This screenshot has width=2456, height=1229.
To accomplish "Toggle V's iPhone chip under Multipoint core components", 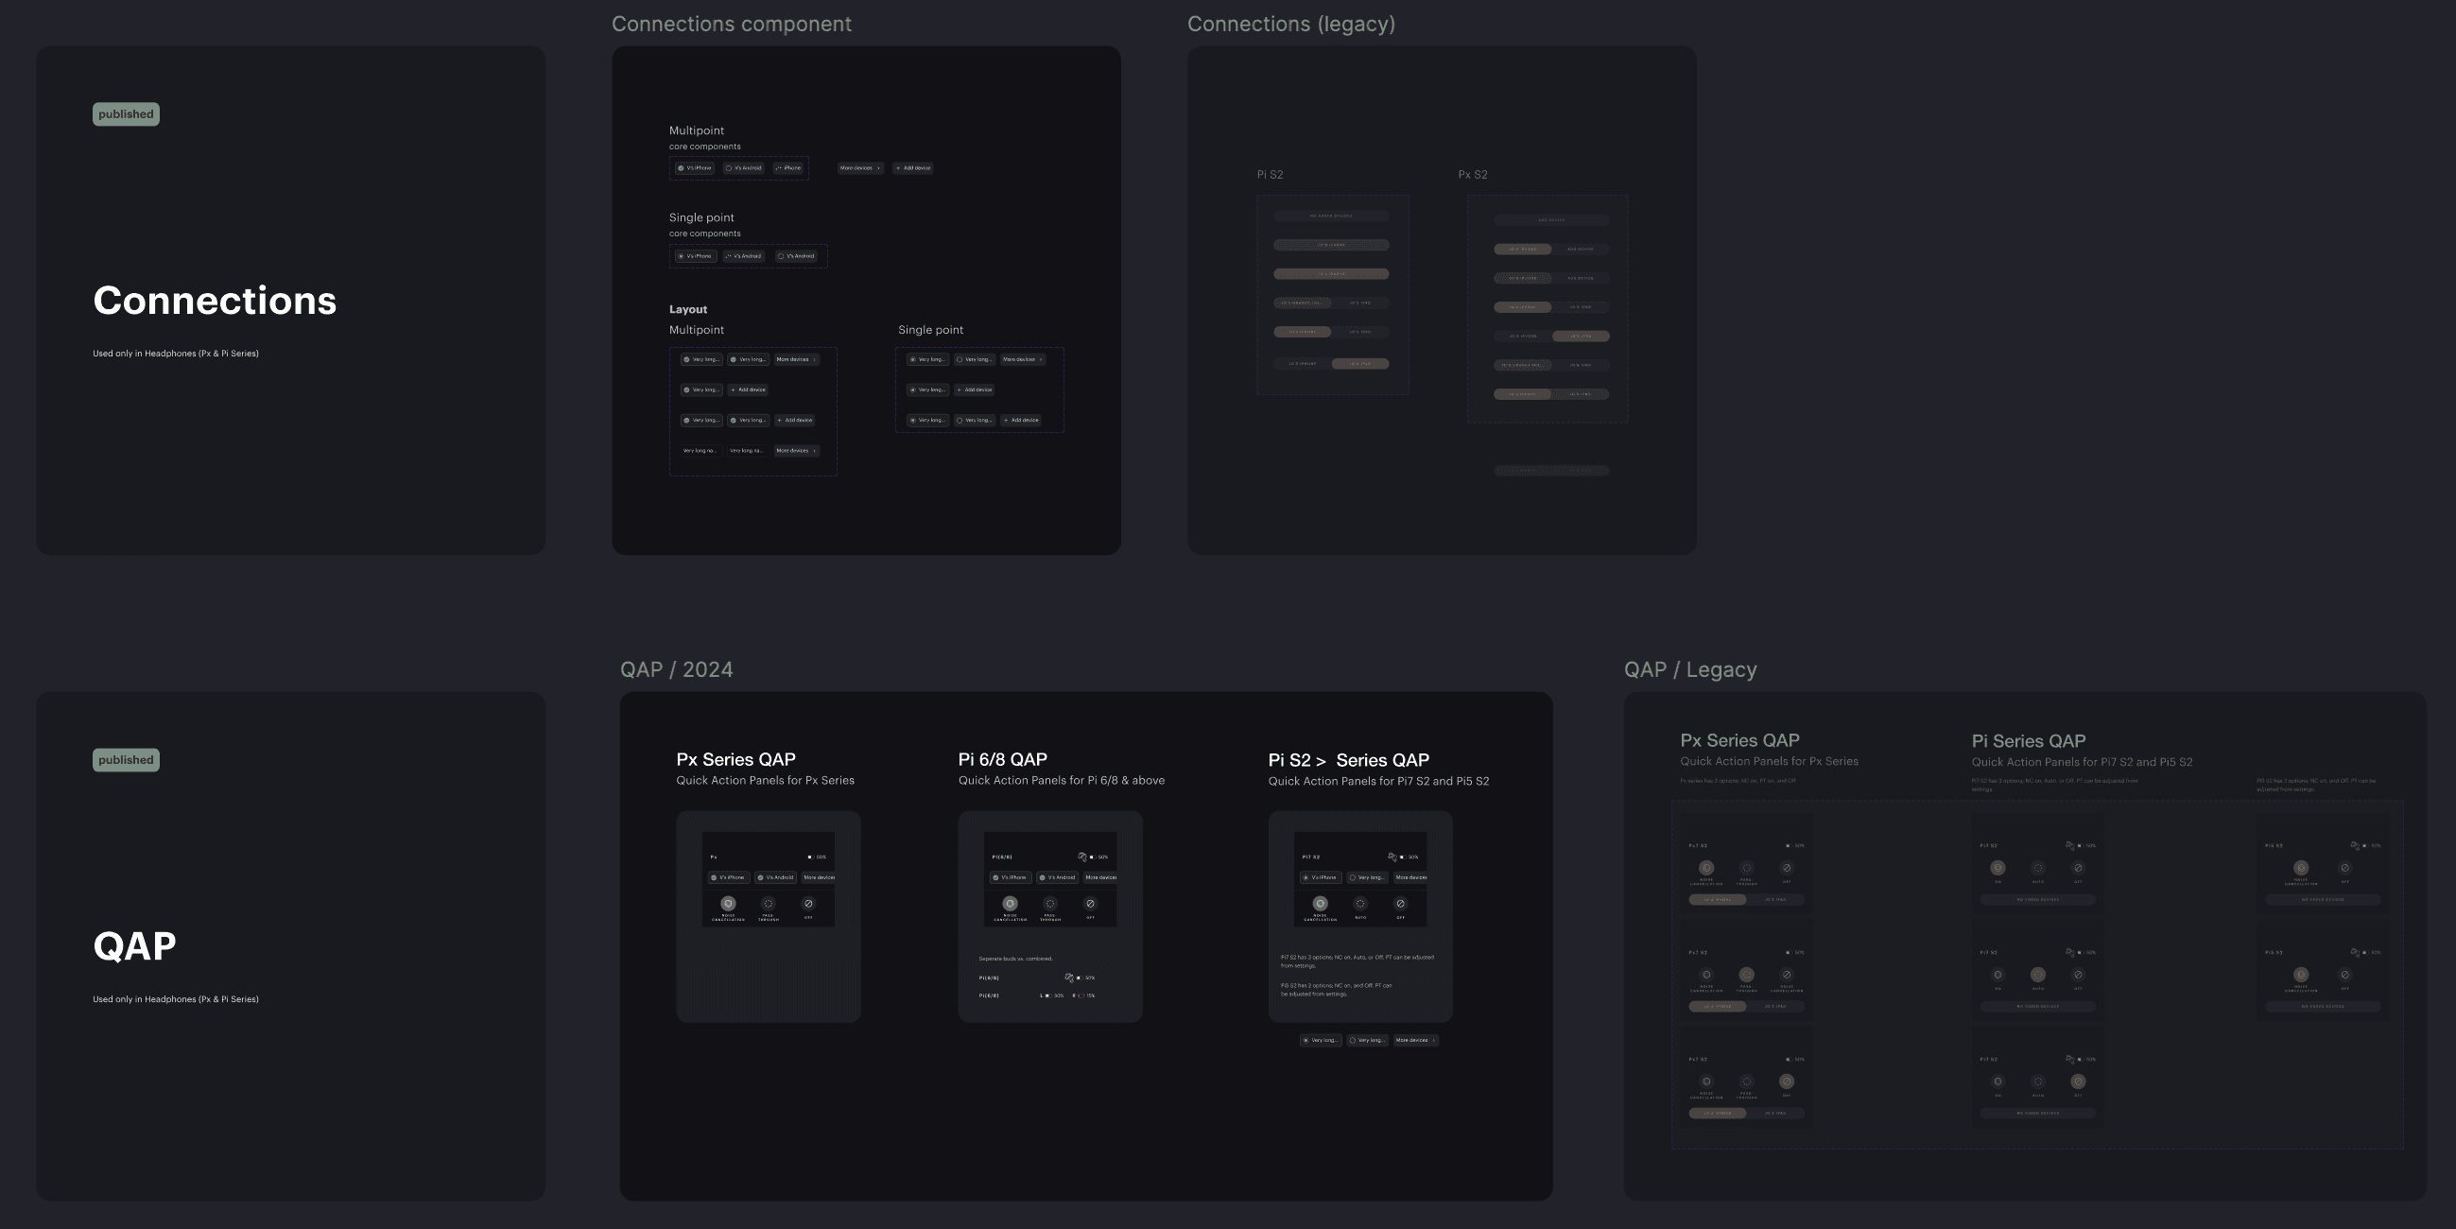I will click(694, 168).
